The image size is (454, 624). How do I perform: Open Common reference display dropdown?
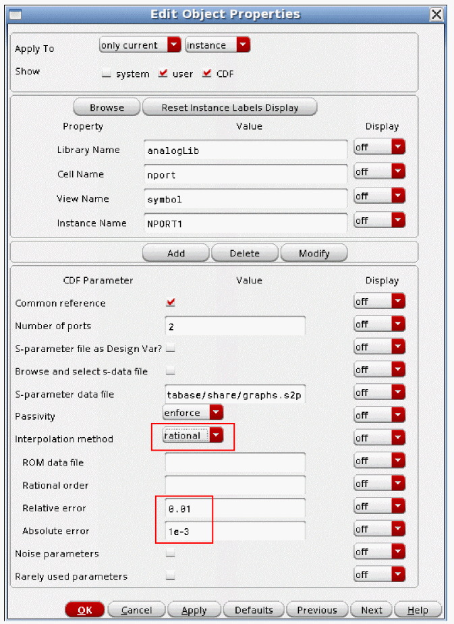tap(380, 302)
